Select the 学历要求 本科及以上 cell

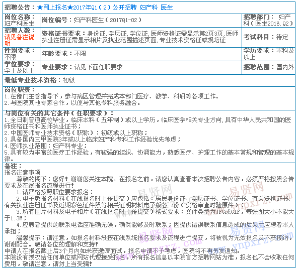coord(268,54)
